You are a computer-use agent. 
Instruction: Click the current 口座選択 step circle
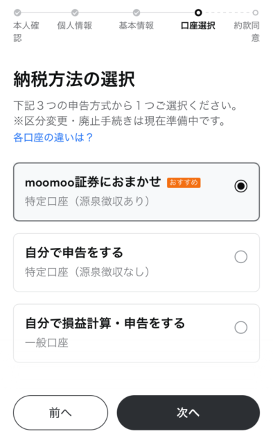(x=198, y=12)
